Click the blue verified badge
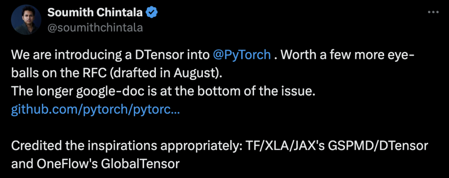Viewport: 449px width, 178px height. (150, 13)
